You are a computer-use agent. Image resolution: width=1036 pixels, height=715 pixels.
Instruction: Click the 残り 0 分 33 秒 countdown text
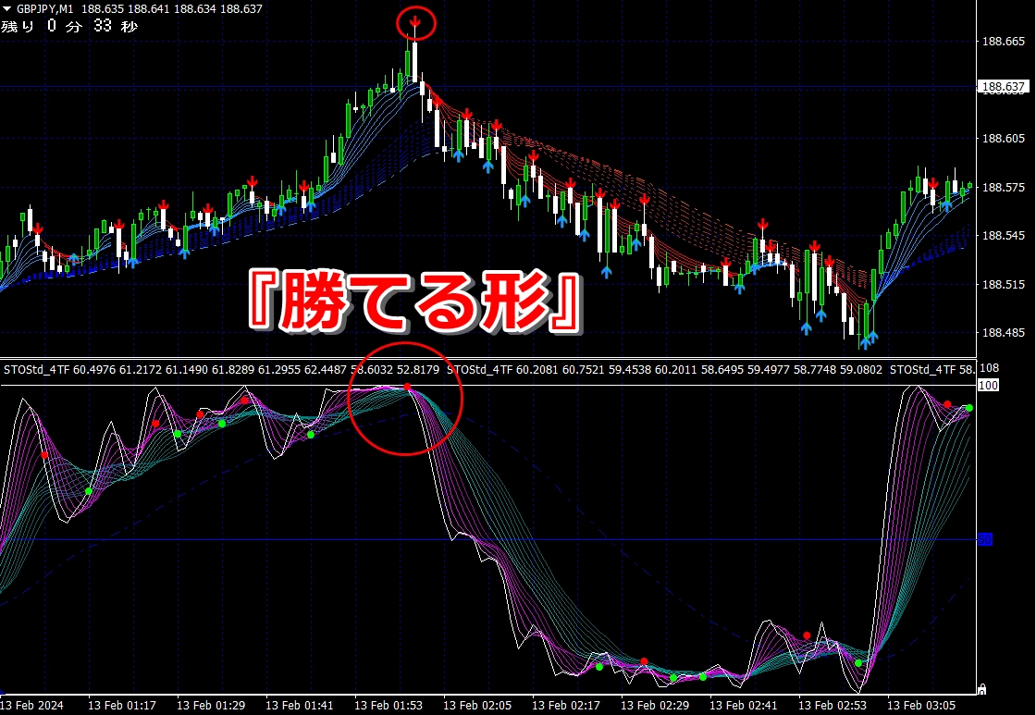69,26
